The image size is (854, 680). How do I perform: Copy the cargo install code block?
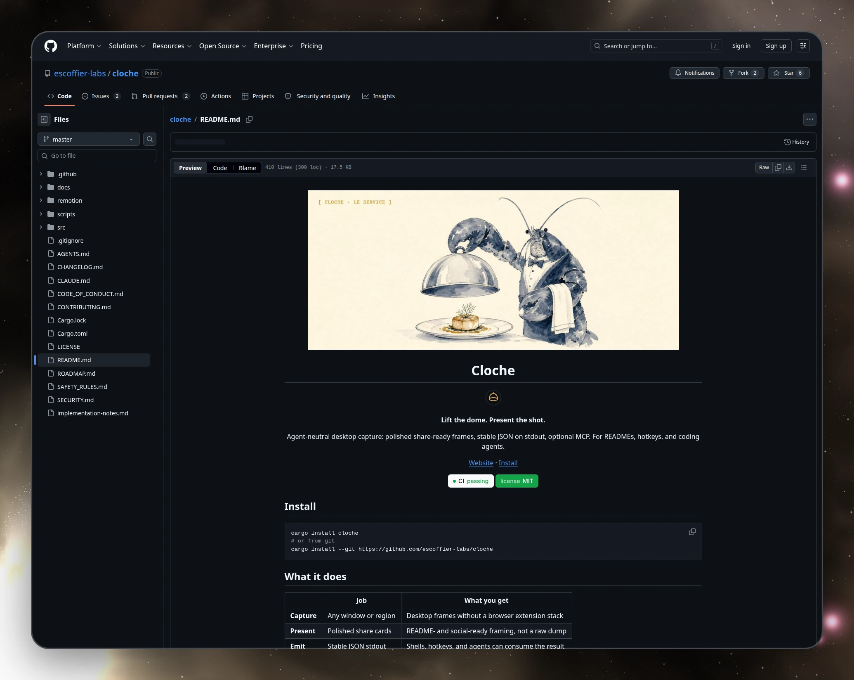tap(692, 532)
